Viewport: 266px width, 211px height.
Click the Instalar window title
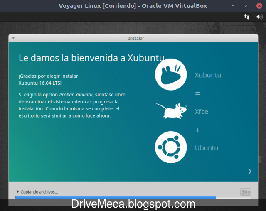[x=136, y=39]
